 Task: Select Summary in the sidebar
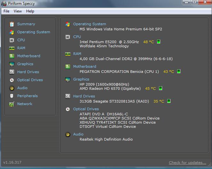26,24
